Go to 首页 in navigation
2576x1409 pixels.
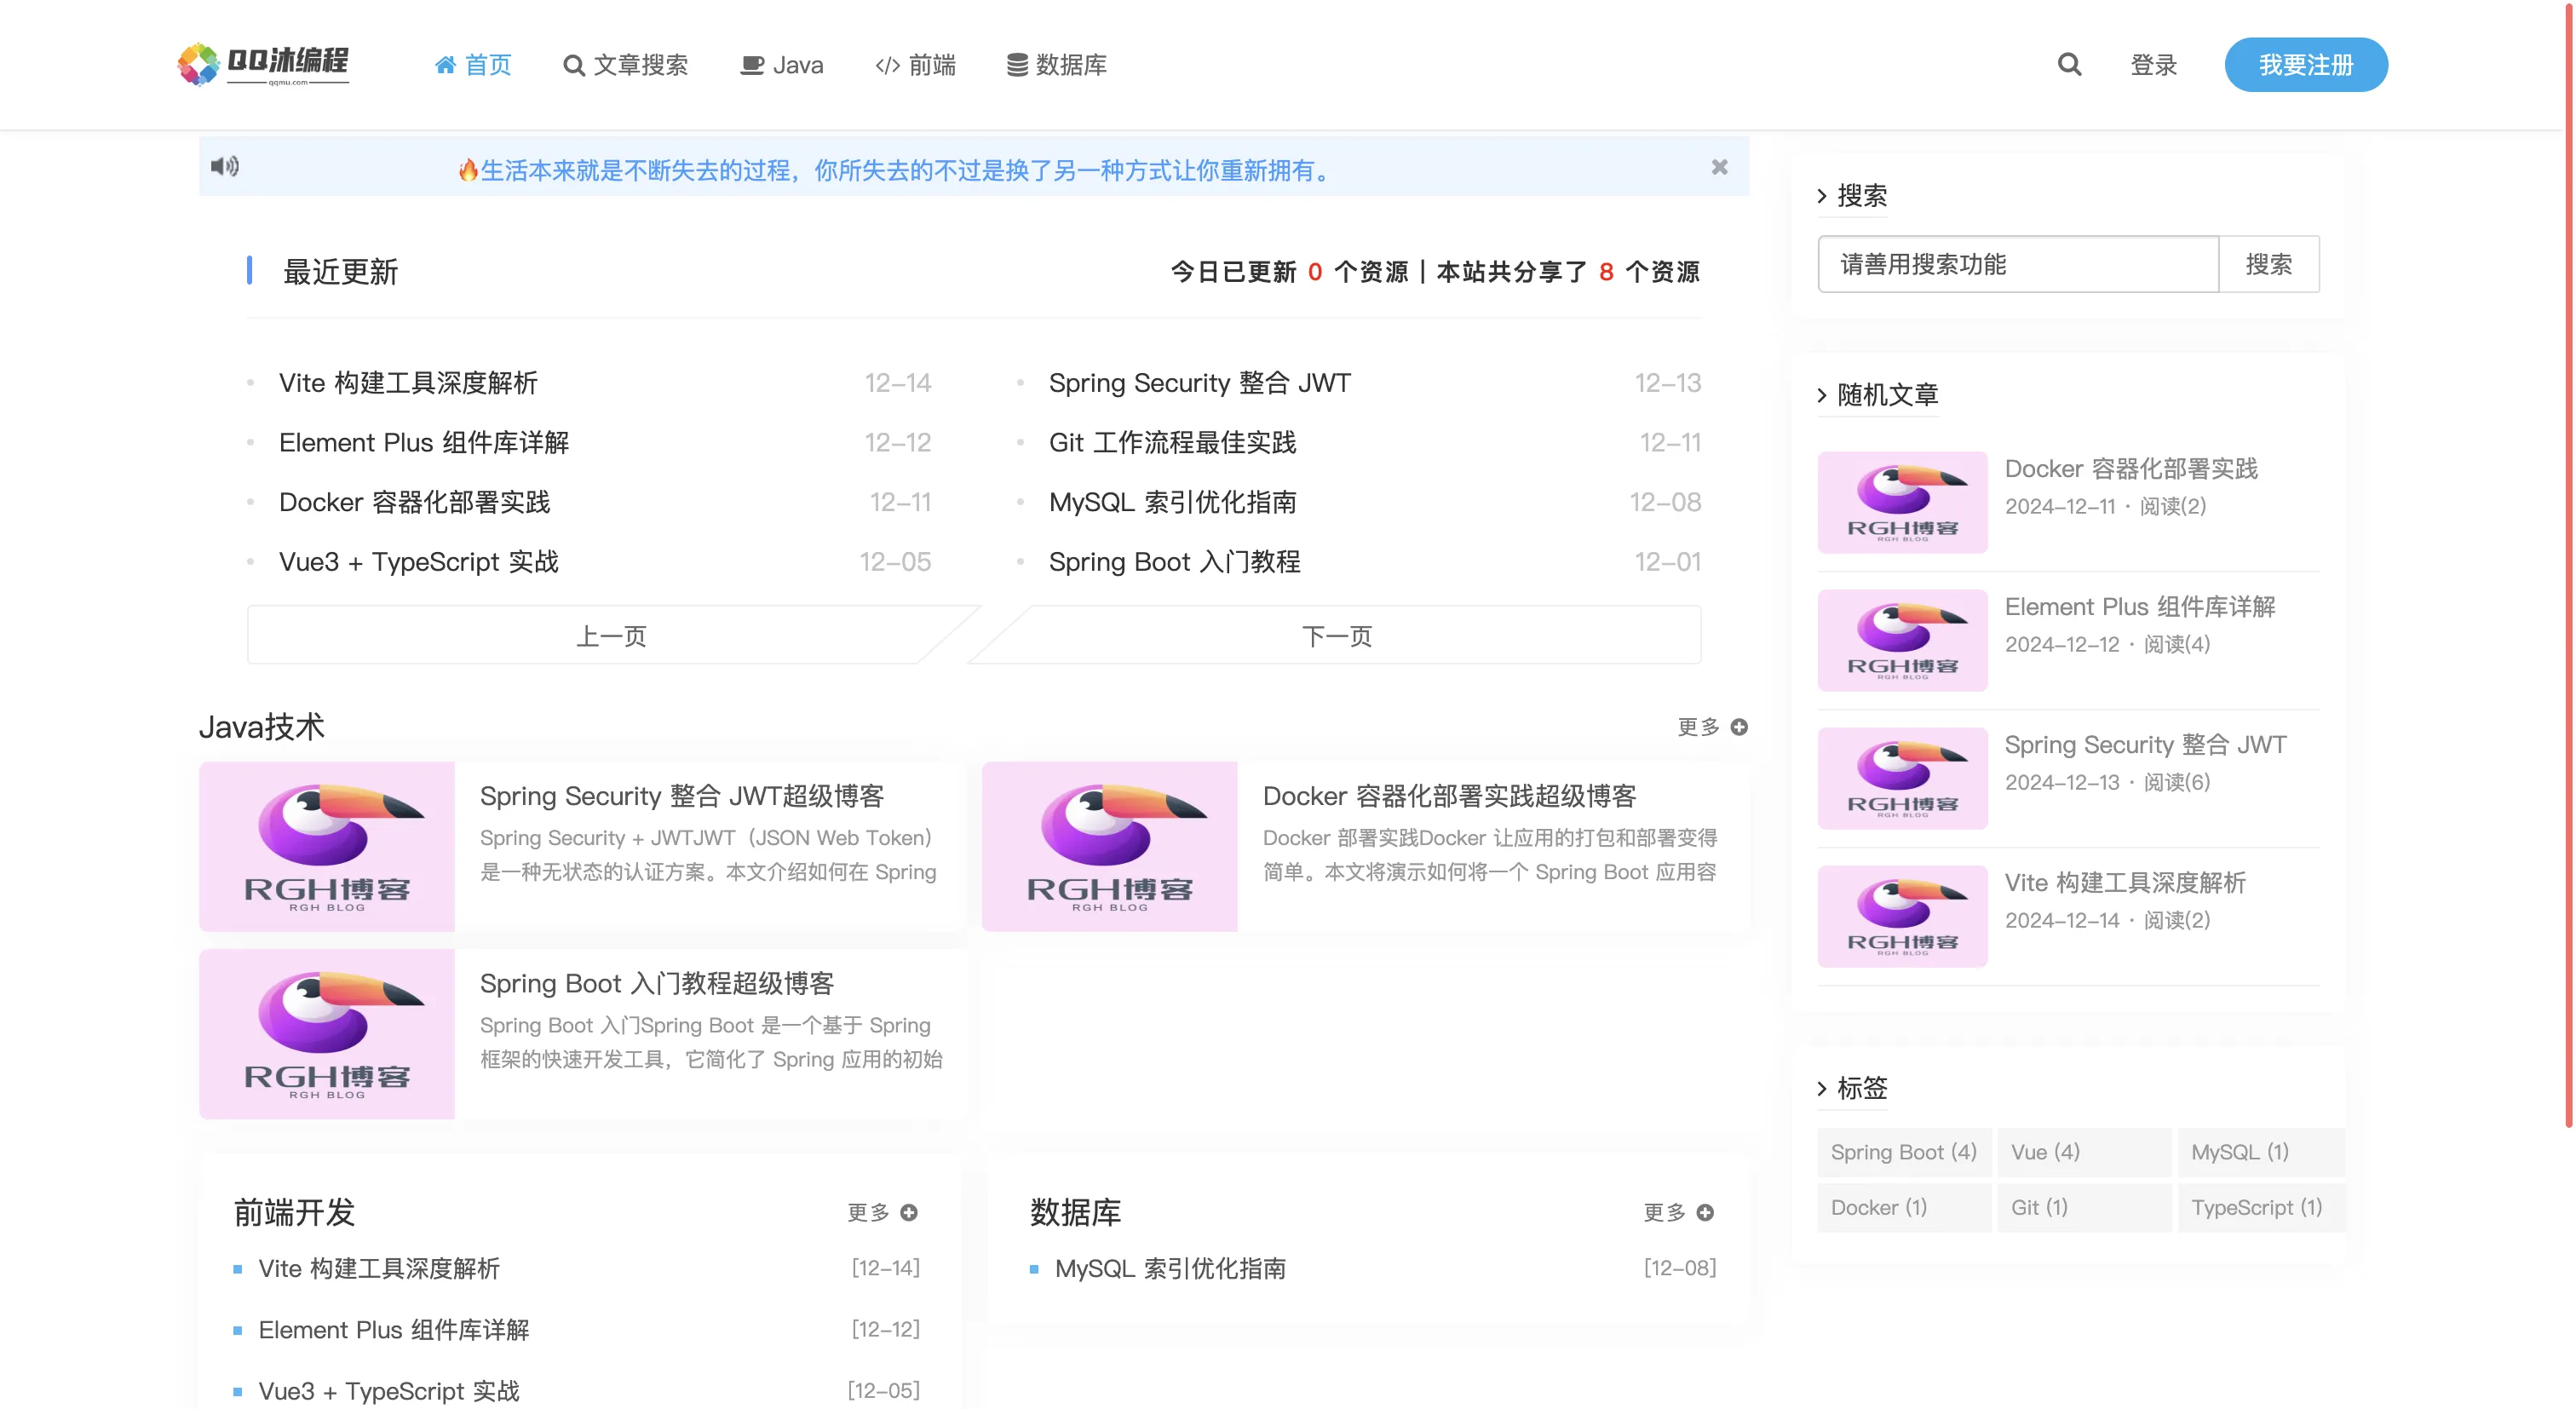473,65
